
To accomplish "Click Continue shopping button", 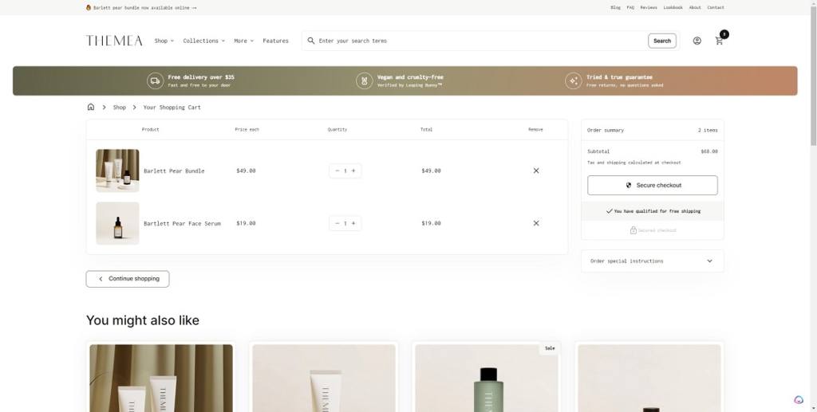I will pyautogui.click(x=128, y=279).
